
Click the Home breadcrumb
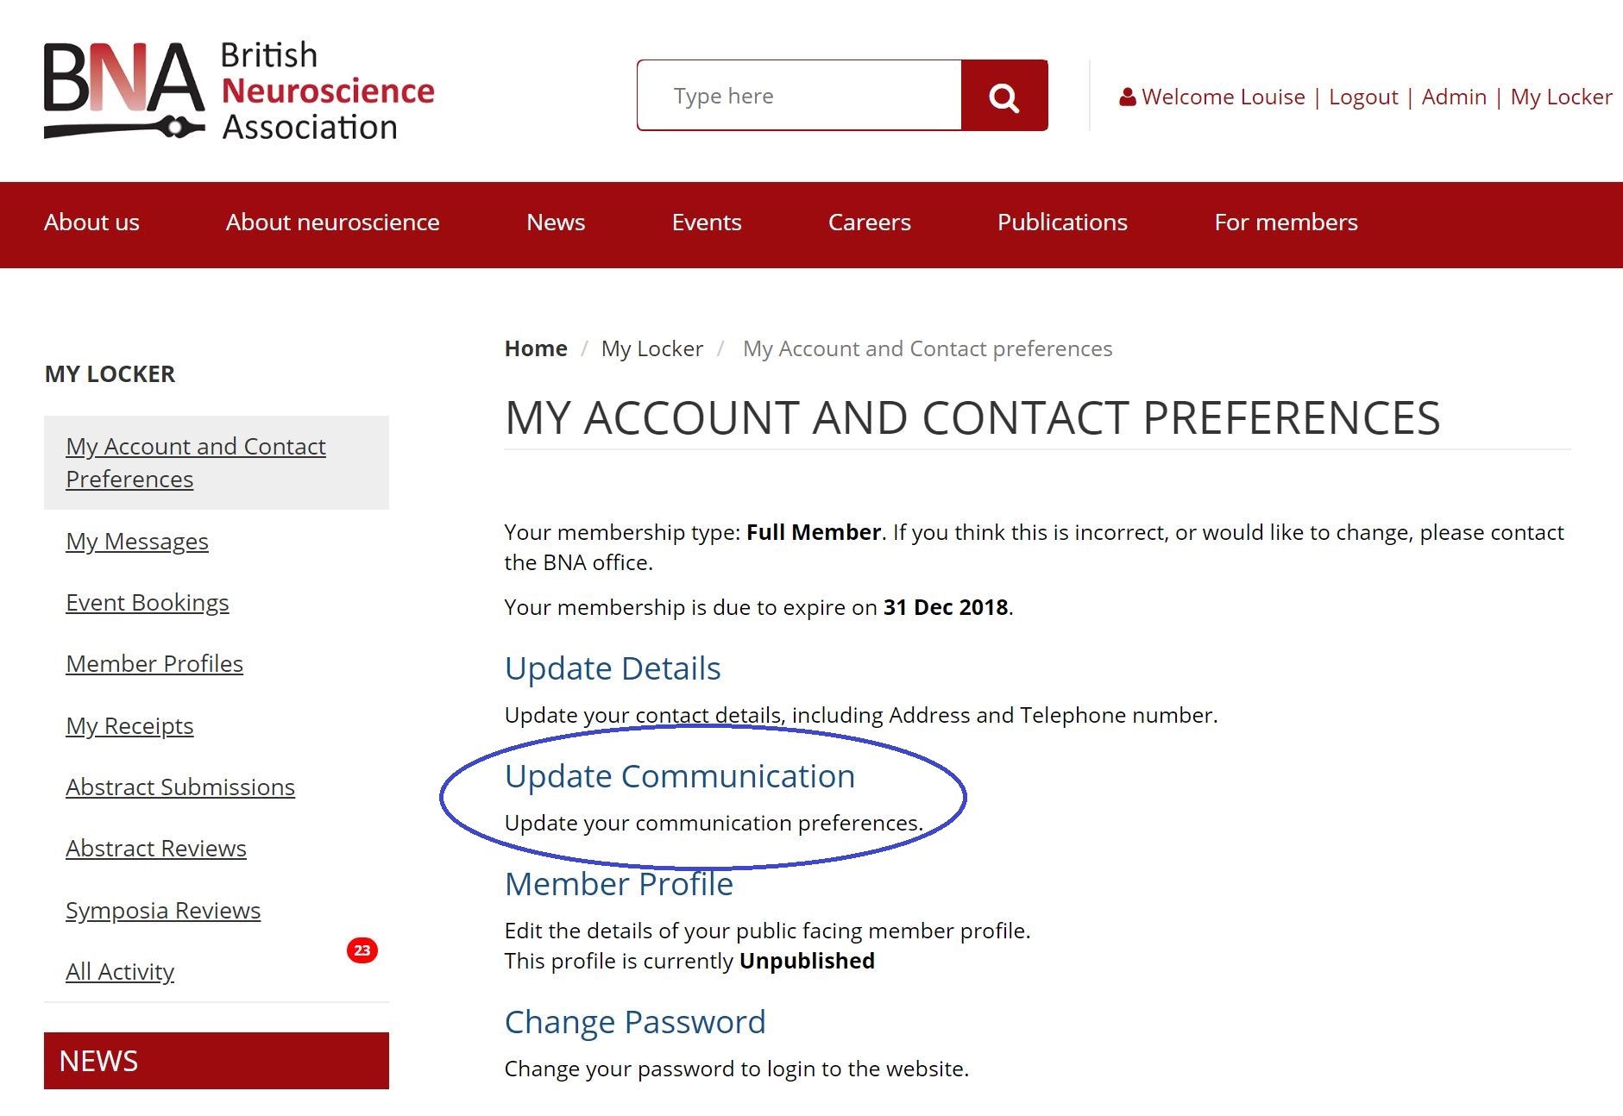(536, 348)
